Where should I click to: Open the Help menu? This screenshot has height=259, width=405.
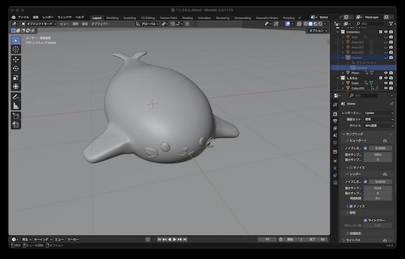[80, 17]
